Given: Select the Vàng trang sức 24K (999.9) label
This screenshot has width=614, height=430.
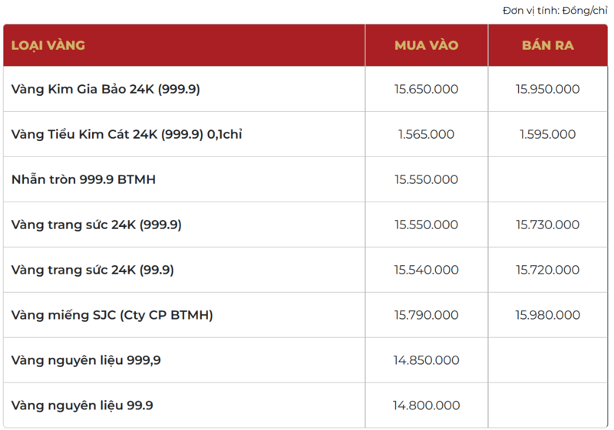Looking at the screenshot, I should (x=97, y=225).
